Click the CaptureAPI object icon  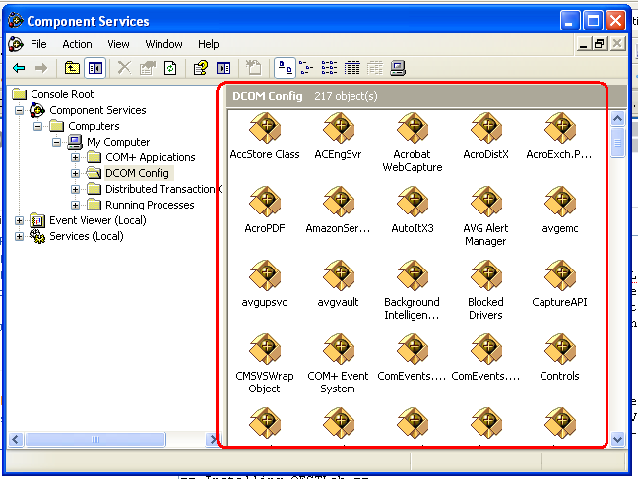pyautogui.click(x=559, y=276)
